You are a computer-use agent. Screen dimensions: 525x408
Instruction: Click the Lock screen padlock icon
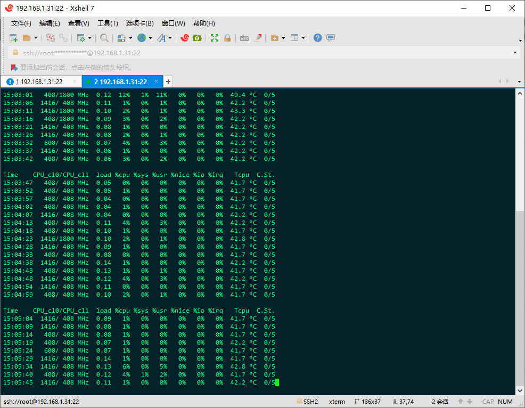click(227, 38)
